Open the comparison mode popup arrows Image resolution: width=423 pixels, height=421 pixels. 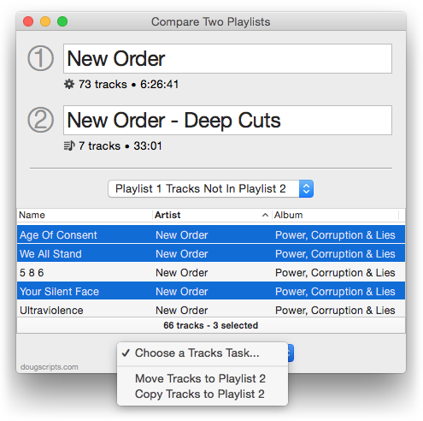tap(306, 188)
